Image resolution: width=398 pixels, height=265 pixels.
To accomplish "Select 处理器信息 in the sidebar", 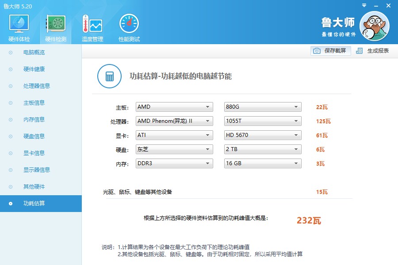I will click(37, 86).
